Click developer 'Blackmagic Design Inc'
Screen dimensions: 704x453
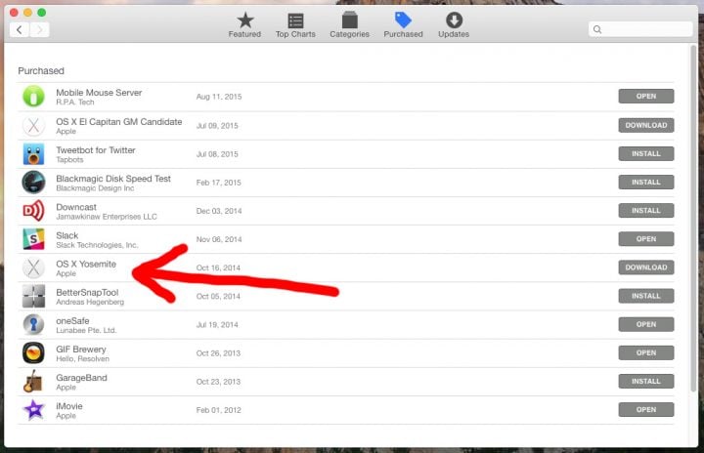click(95, 188)
